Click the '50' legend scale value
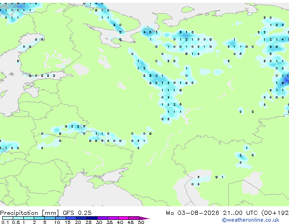 click(x=141, y=222)
